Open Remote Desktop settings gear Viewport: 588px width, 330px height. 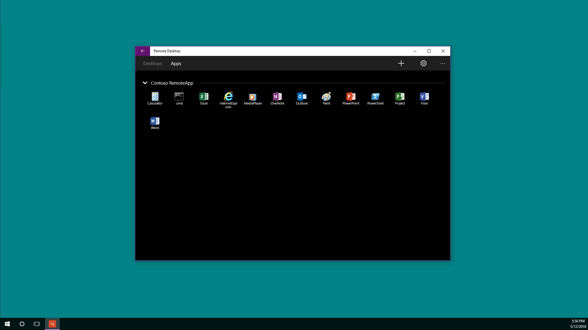423,63
